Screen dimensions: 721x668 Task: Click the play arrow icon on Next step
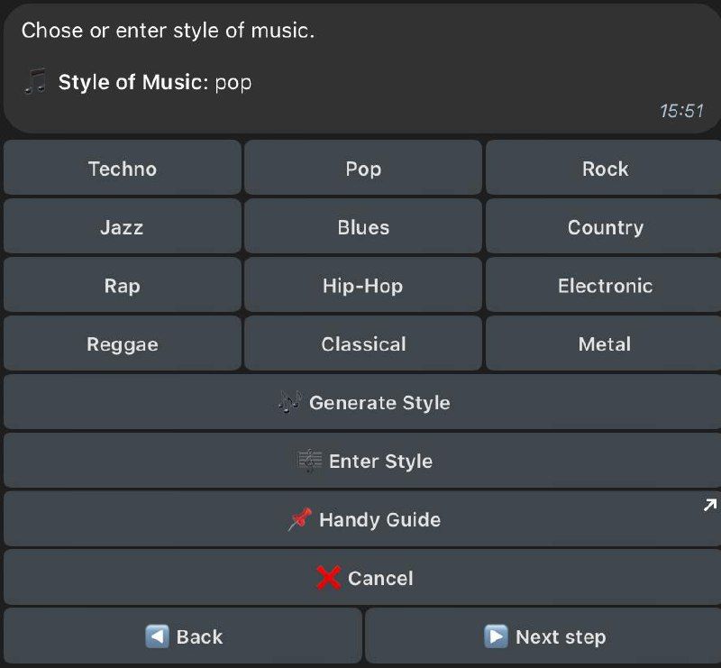[x=497, y=636]
